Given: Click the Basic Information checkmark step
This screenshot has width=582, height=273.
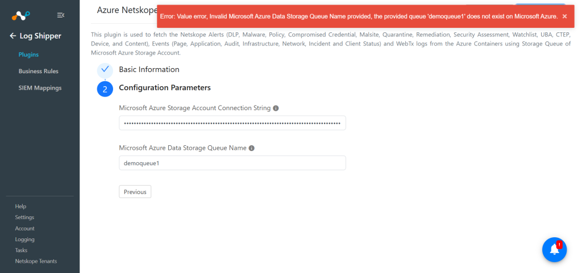Looking at the screenshot, I should (105, 70).
